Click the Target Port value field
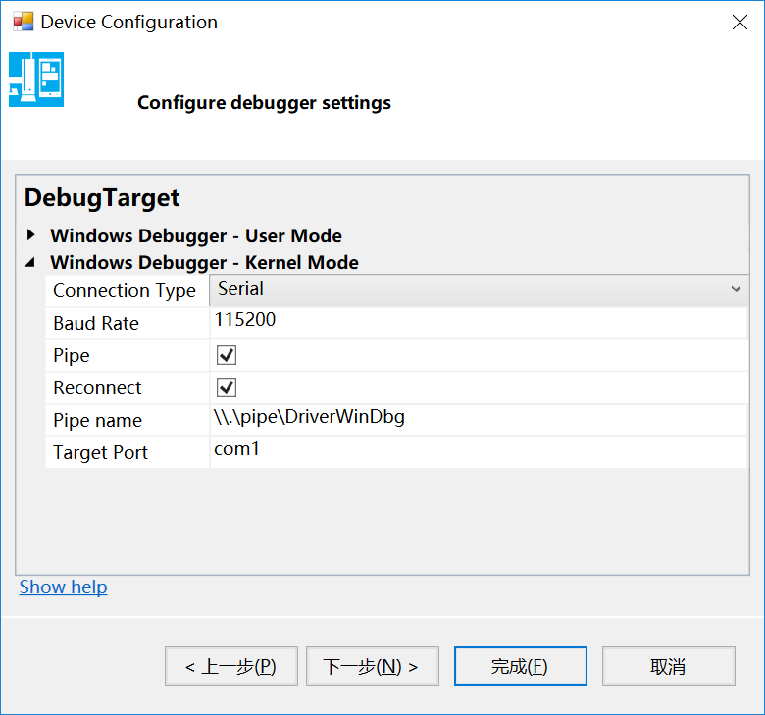The image size is (765, 715). coord(479,452)
